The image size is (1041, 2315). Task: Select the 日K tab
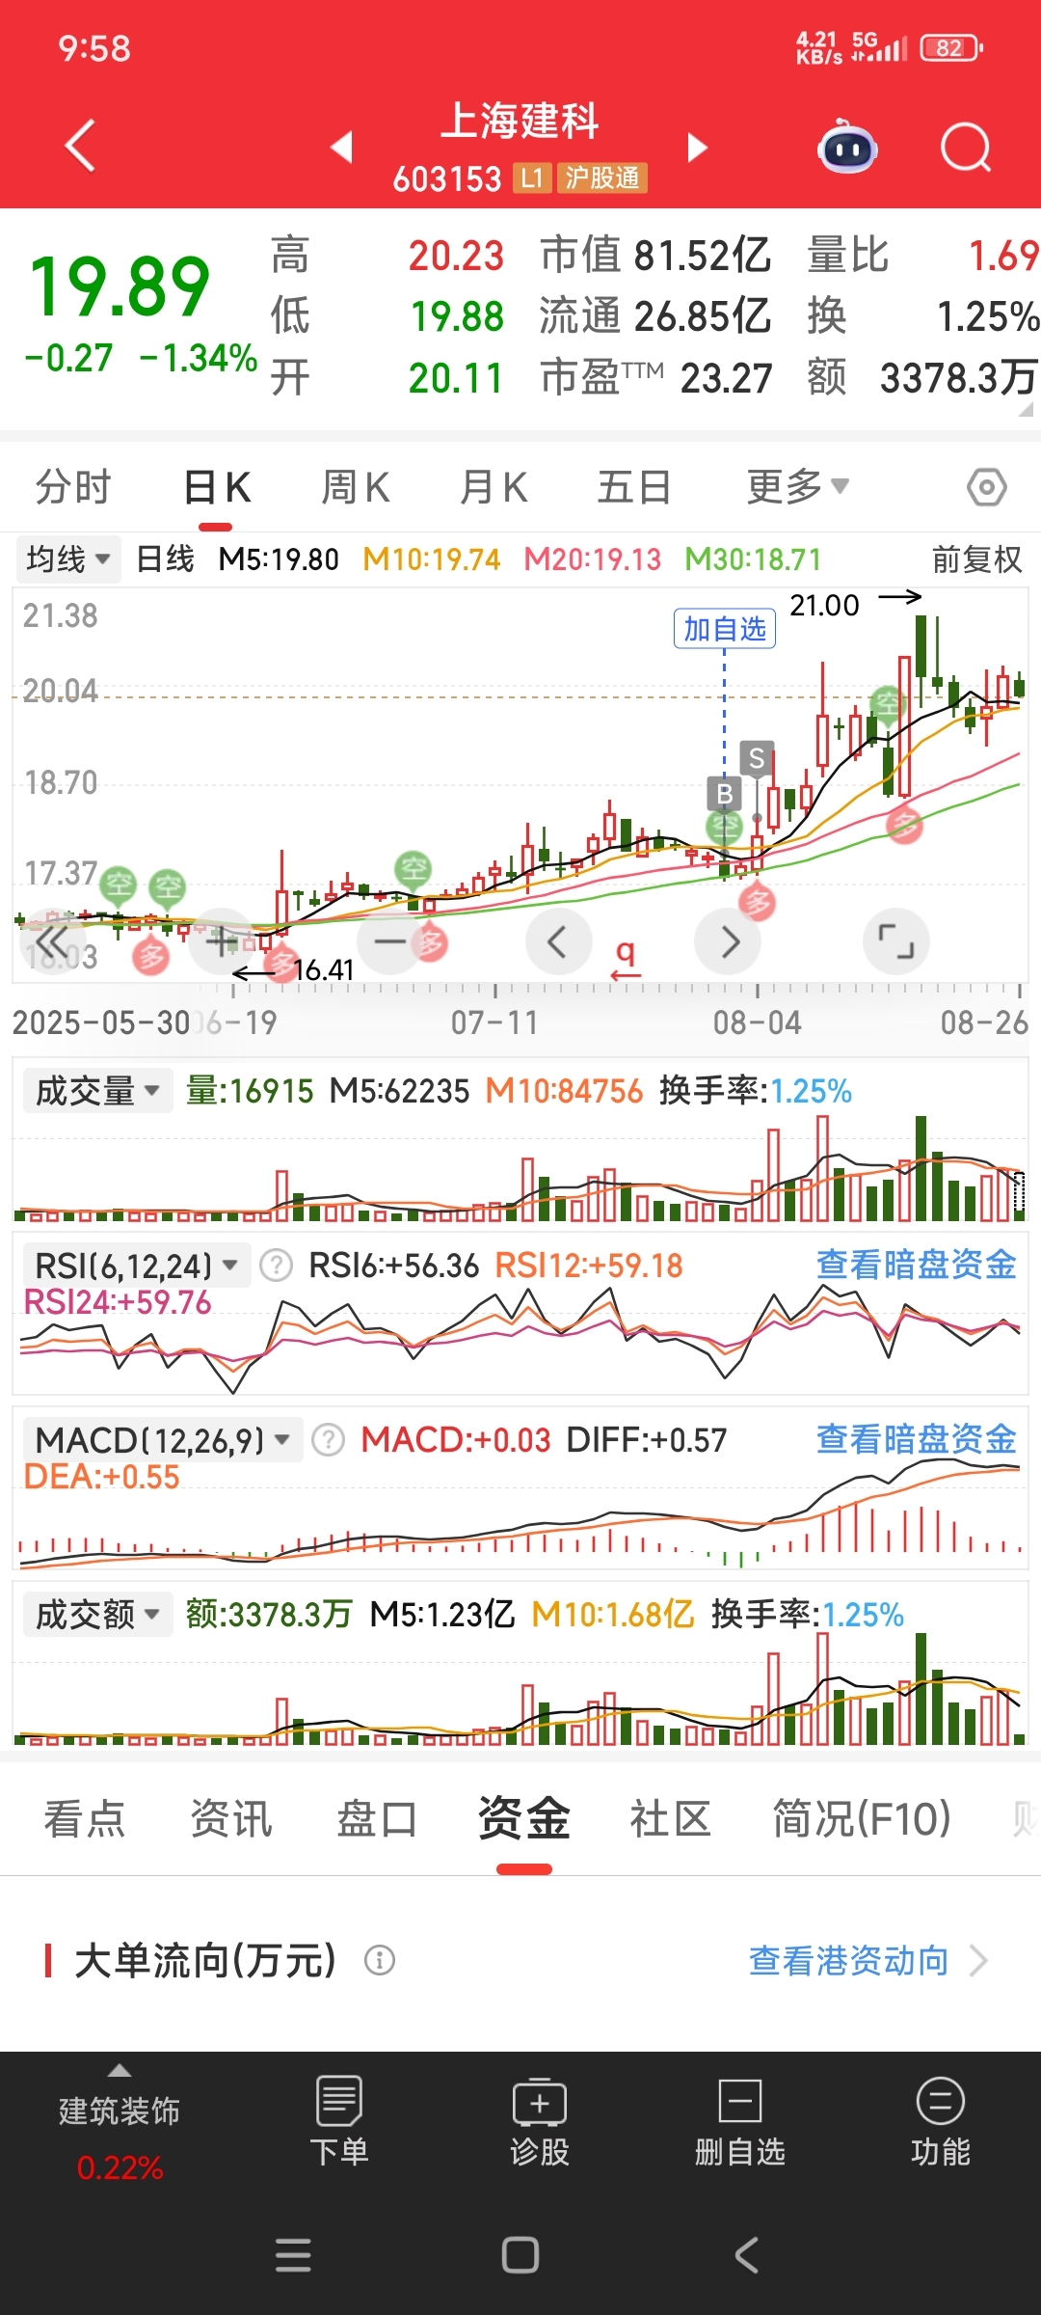pos(217,487)
